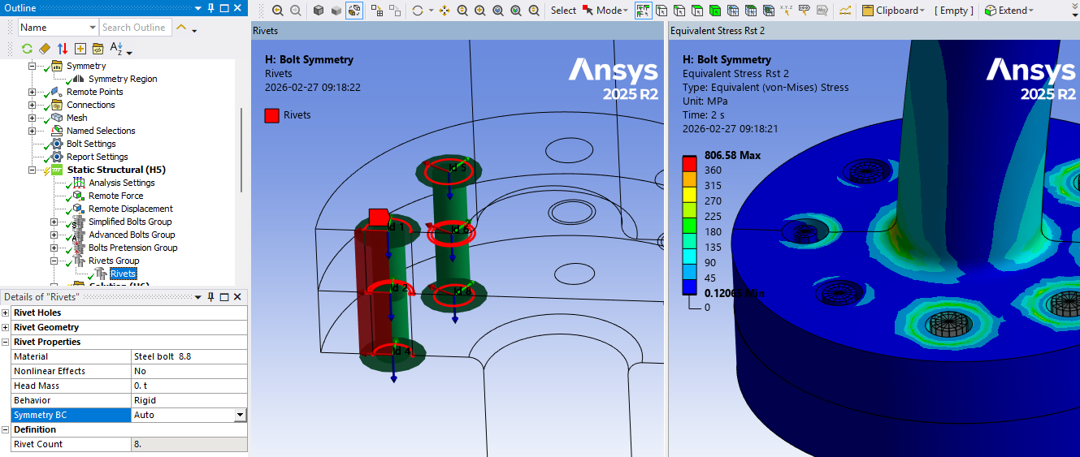Click the Rotate view tool
This screenshot has height=457, width=1080.
[418, 11]
